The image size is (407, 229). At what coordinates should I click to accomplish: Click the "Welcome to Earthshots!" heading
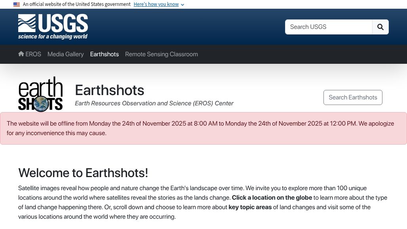coord(83,173)
